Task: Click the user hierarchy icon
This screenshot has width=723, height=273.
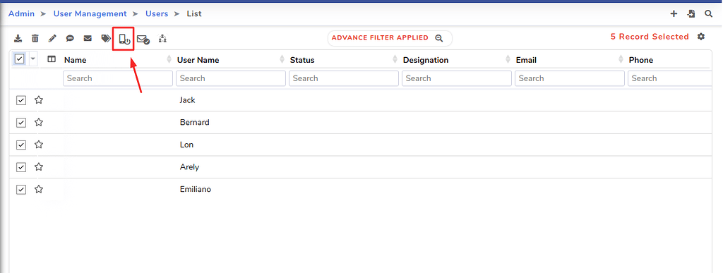Action: (x=162, y=39)
